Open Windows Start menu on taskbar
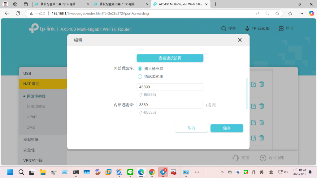317x178 pixels. 10,172
